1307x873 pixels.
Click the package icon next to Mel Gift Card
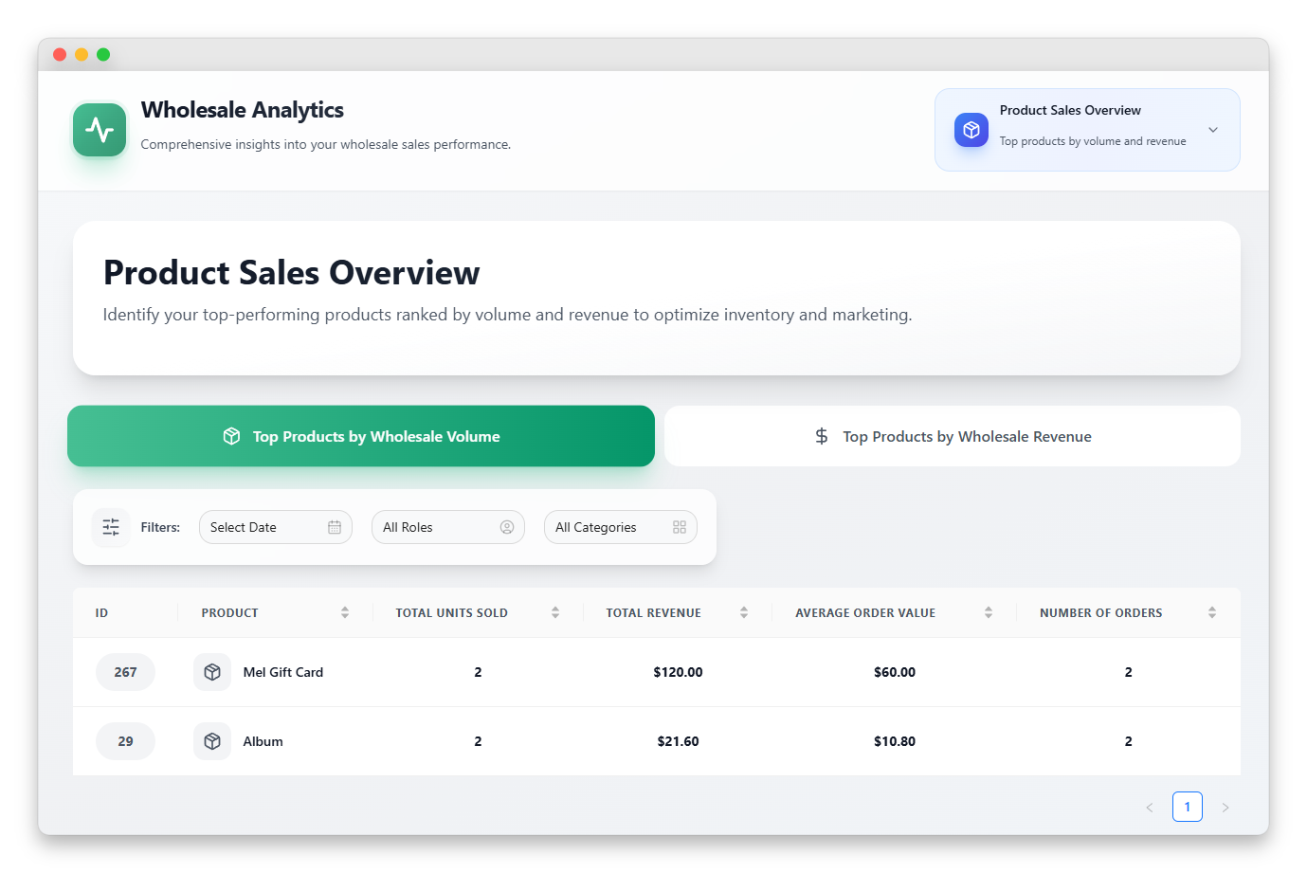(212, 672)
